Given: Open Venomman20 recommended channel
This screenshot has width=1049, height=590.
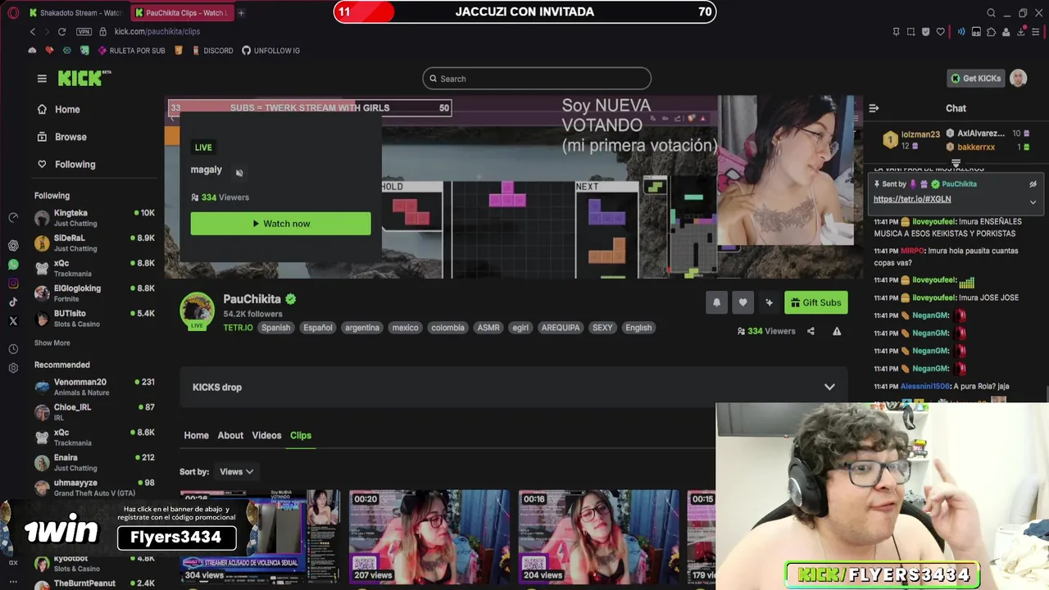Looking at the screenshot, I should [x=94, y=387].
